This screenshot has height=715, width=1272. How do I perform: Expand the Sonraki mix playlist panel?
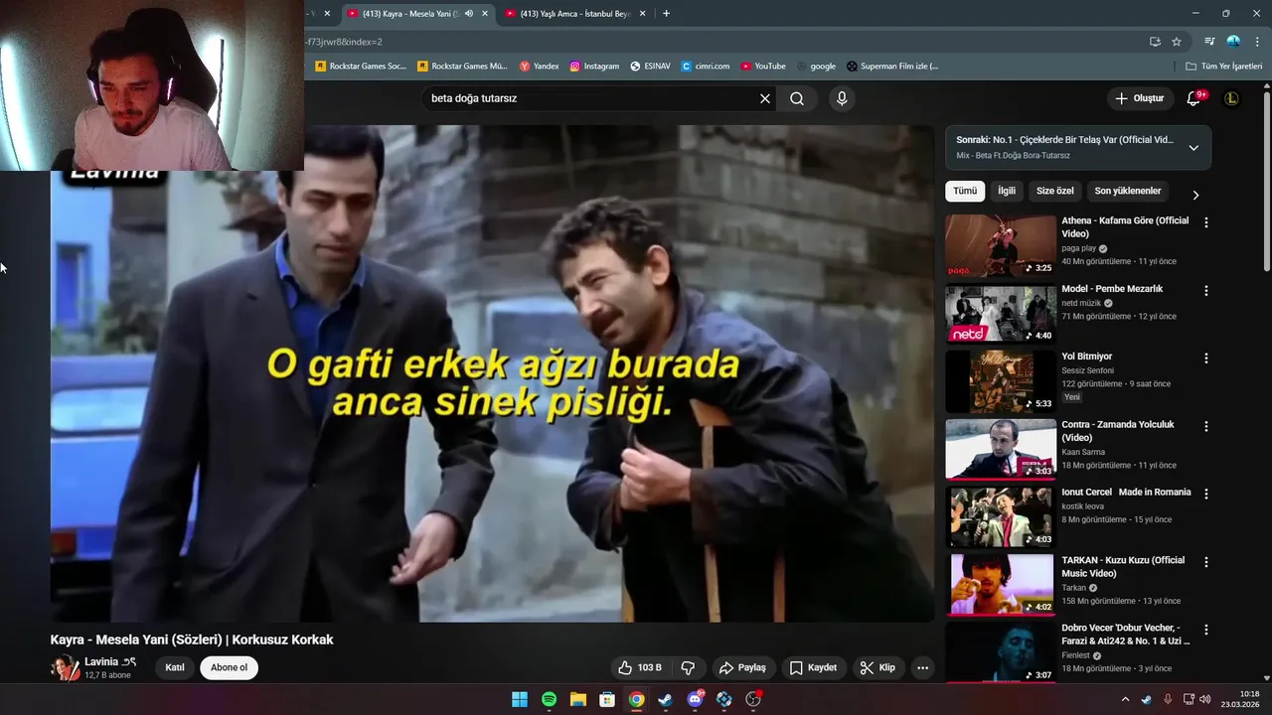1193,147
